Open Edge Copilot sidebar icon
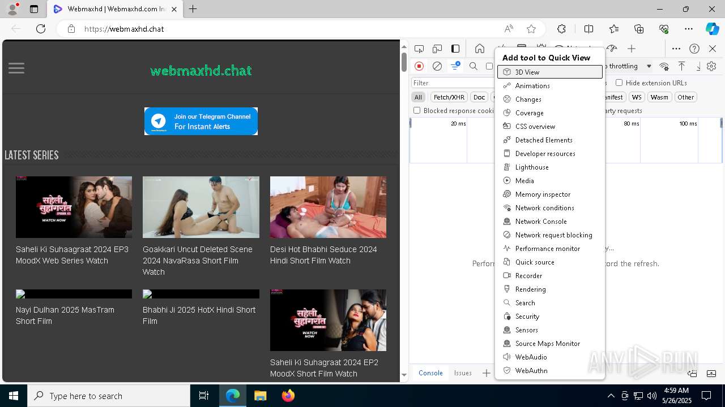 coord(712,29)
